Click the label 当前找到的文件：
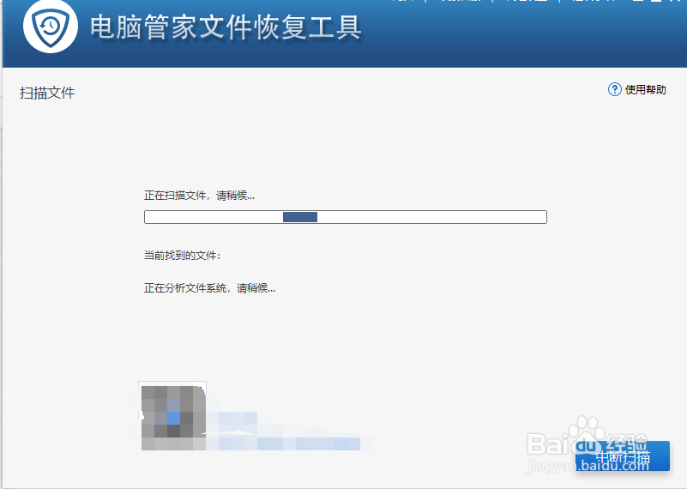687x489 pixels. pos(183,255)
